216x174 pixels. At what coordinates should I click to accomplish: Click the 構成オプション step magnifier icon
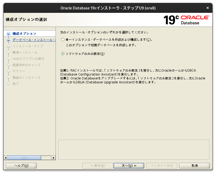pyautogui.click(x=9, y=33)
